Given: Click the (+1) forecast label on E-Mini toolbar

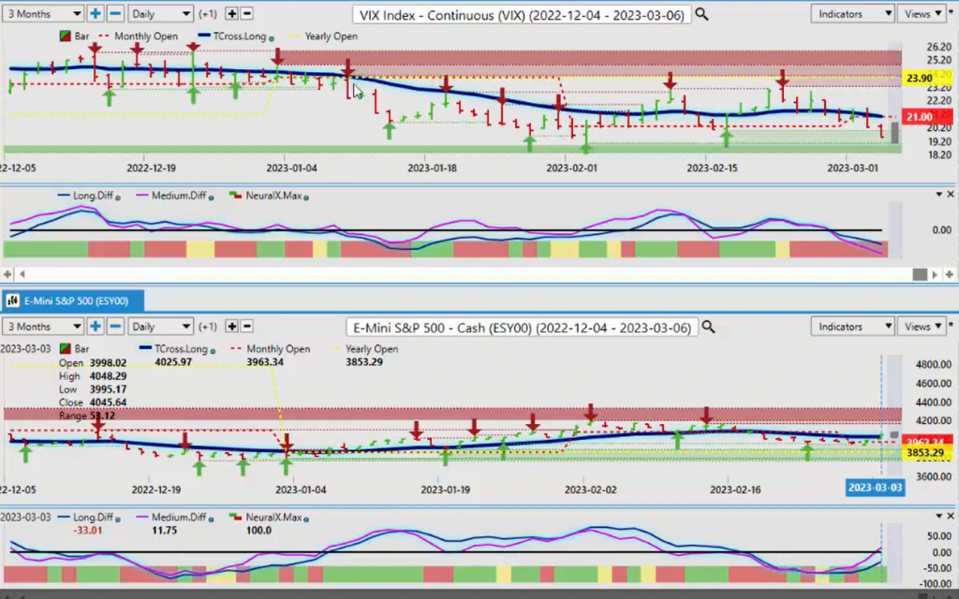Looking at the screenshot, I should (208, 327).
